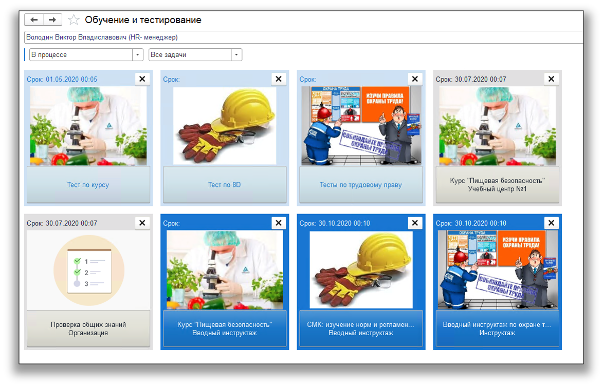Viewport: 603px width, 387px height.
Task: Open the 'Тест по курсу' button
Action: pyautogui.click(x=88, y=185)
